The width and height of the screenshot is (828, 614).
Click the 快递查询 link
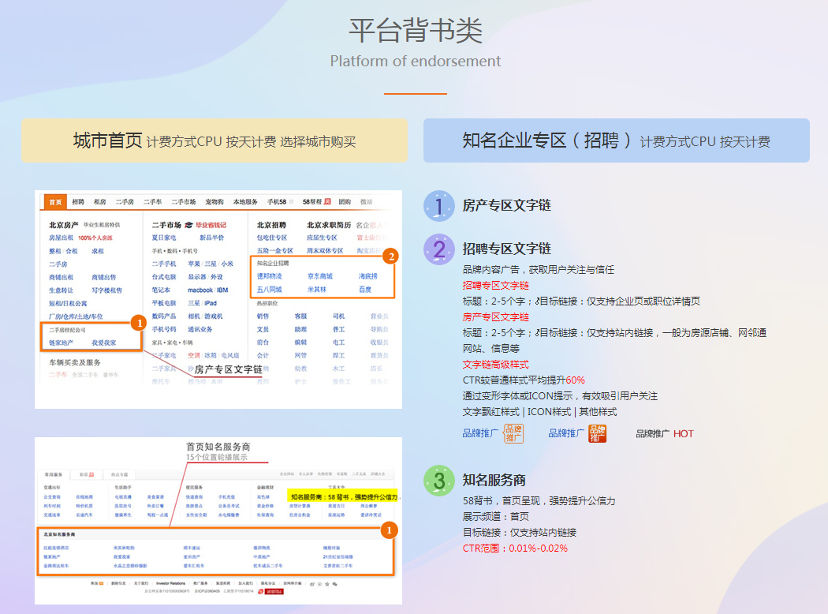point(194,497)
